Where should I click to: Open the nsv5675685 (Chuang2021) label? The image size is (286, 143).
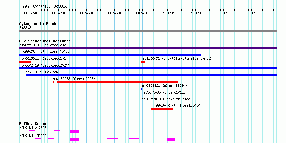click(x=164, y=92)
